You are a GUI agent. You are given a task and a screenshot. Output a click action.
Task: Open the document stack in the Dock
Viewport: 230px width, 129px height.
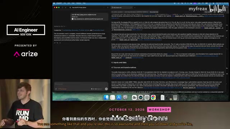click(x=162, y=97)
